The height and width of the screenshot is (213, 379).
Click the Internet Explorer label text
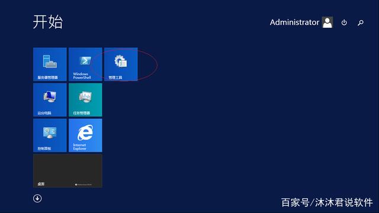(79, 147)
